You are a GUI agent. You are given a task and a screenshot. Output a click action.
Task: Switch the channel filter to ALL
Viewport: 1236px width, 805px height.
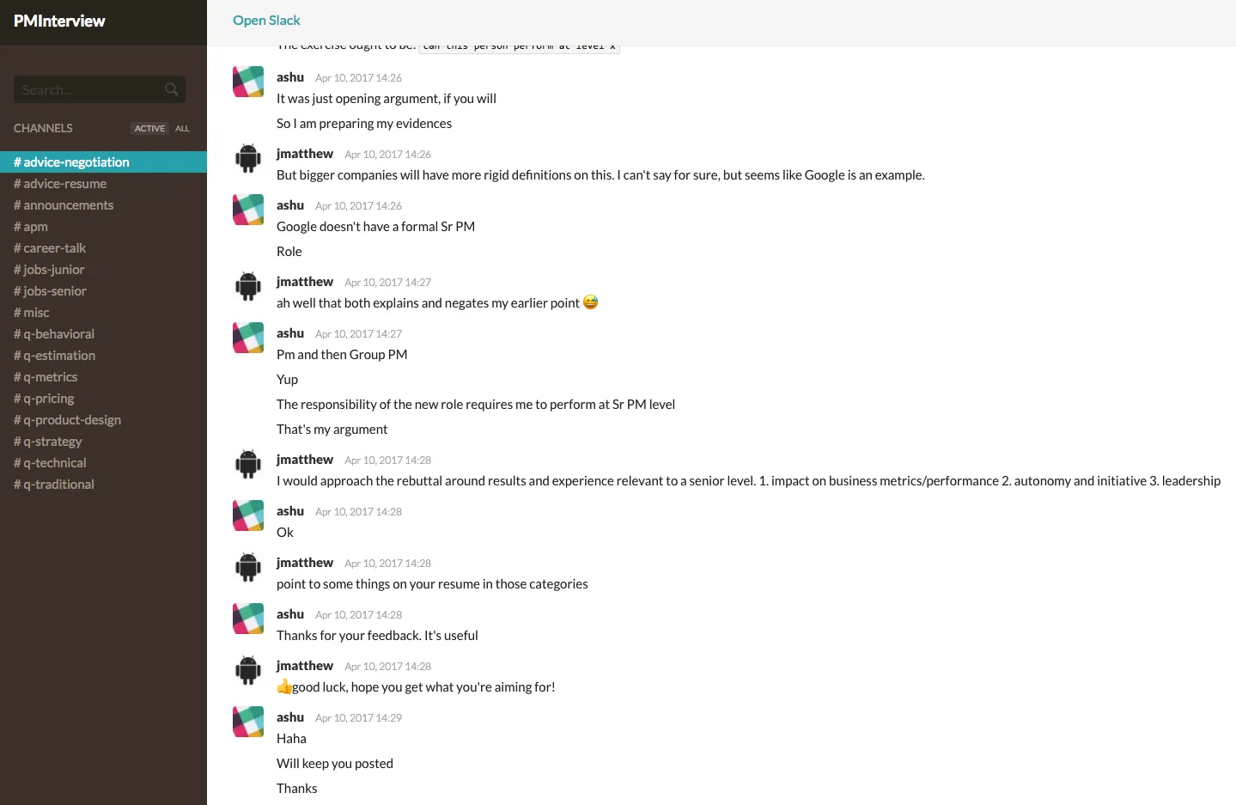182,128
